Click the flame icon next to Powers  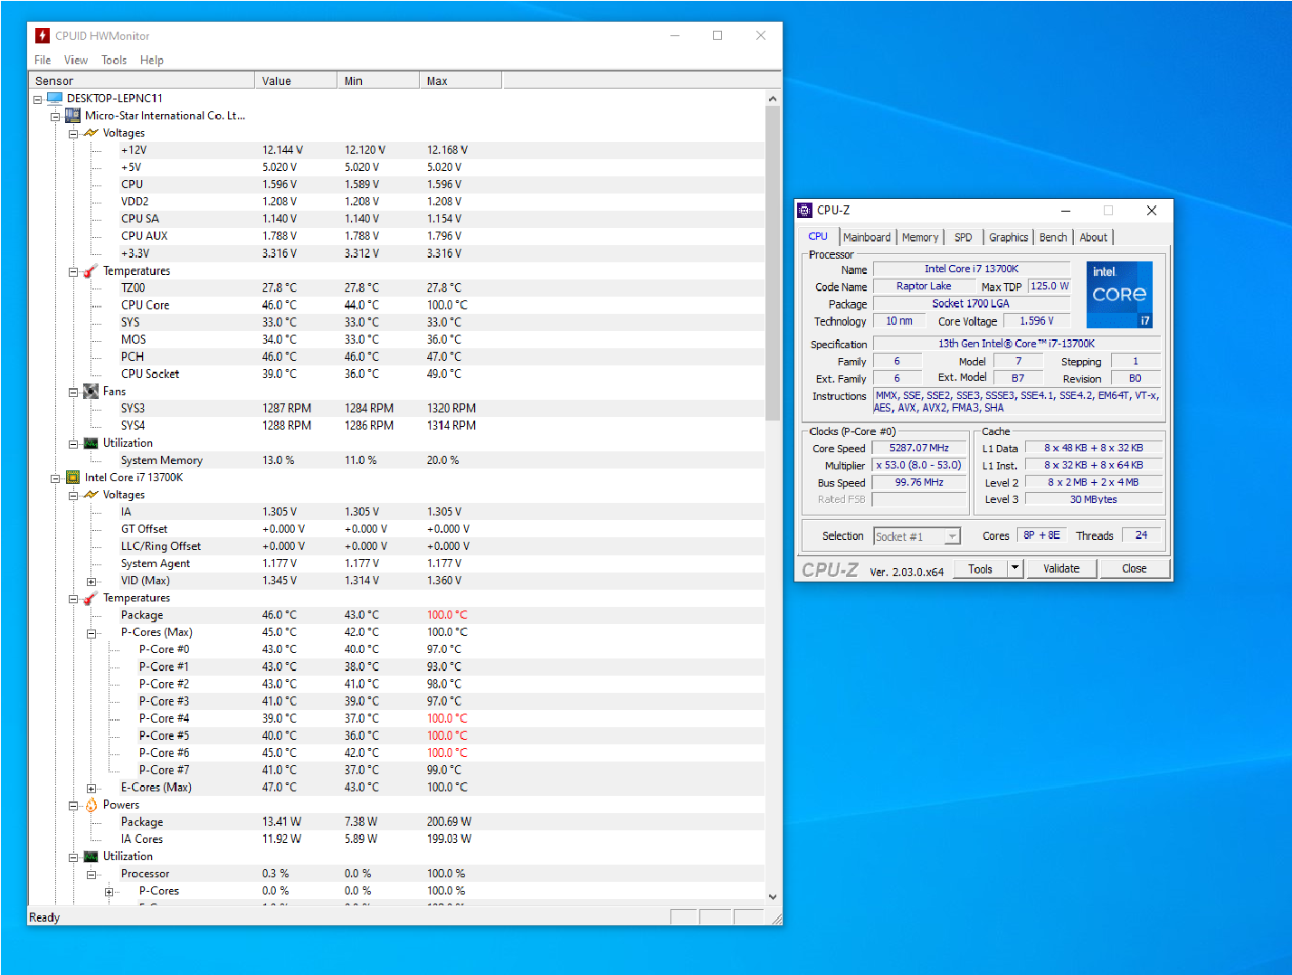pyautogui.click(x=90, y=805)
